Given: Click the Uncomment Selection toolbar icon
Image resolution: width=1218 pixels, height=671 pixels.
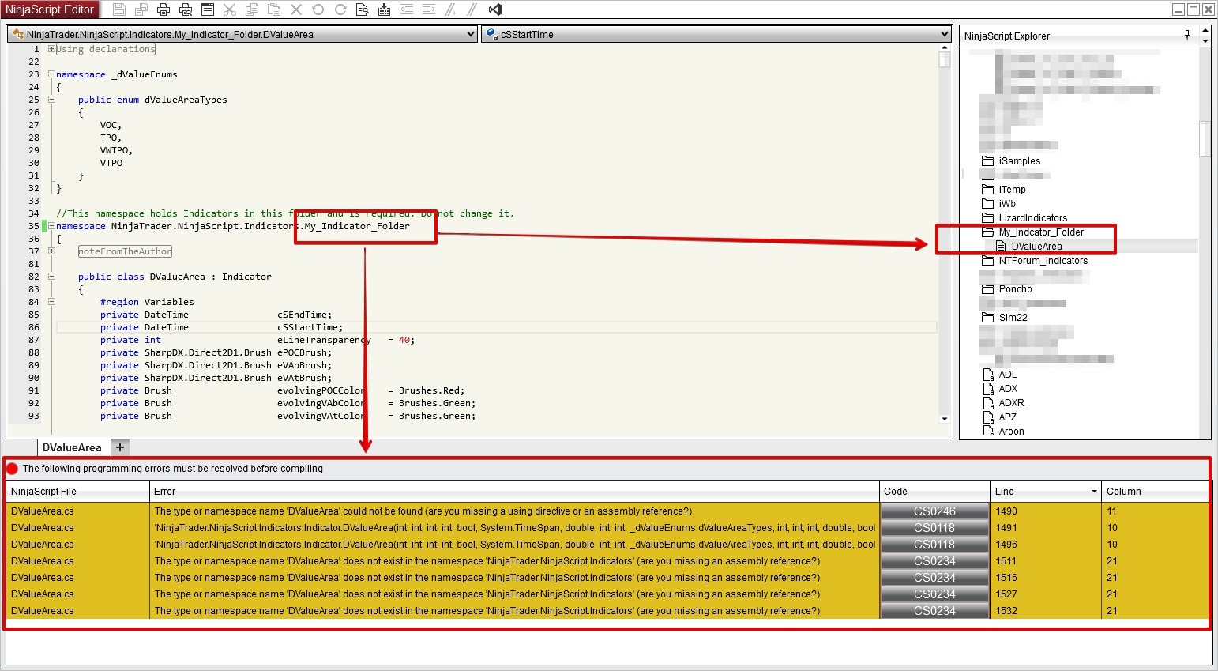Looking at the screenshot, I should (473, 9).
